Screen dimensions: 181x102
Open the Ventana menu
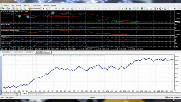click(x=46, y=5)
